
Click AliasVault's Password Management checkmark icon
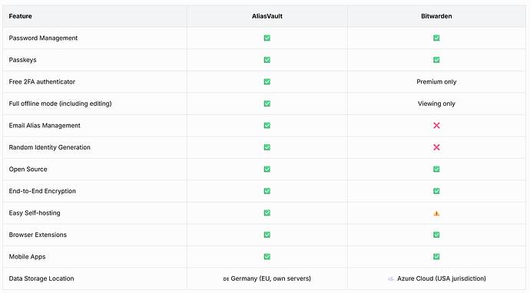tap(267, 38)
